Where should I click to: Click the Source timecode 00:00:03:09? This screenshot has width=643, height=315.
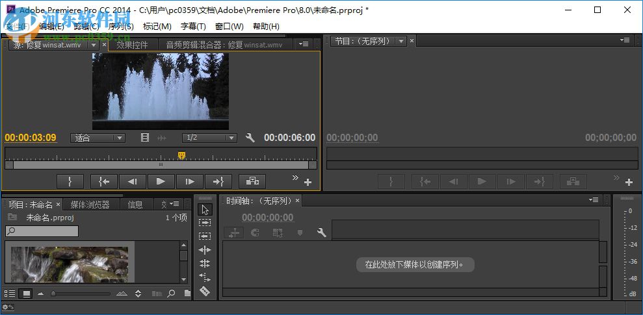pyautogui.click(x=31, y=138)
